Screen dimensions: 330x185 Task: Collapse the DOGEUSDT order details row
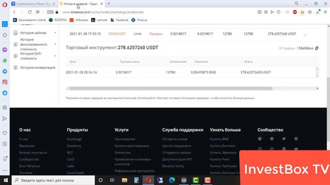pyautogui.click(x=305, y=35)
